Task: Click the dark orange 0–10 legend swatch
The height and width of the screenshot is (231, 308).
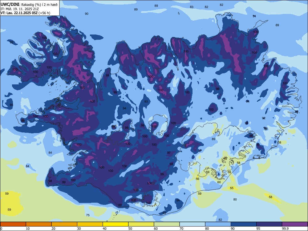Action: pos(13,224)
